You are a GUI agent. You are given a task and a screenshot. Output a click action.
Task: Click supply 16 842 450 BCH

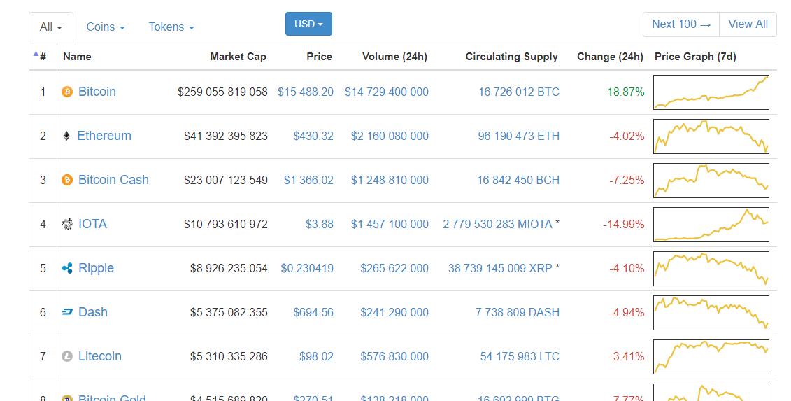point(518,181)
